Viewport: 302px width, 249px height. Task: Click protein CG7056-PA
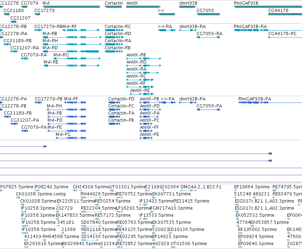(x=209, y=106)
